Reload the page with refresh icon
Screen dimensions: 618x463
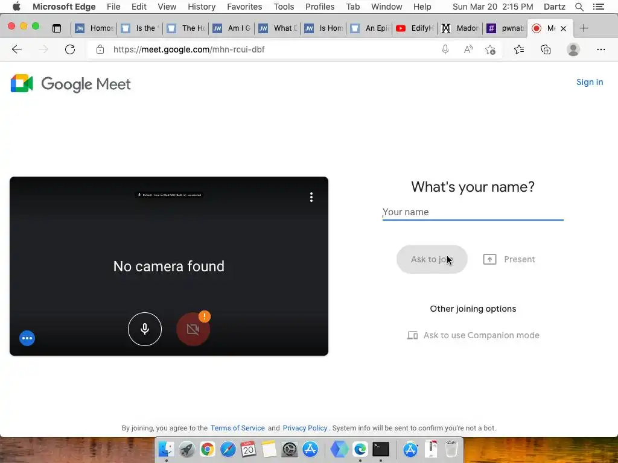point(70,49)
